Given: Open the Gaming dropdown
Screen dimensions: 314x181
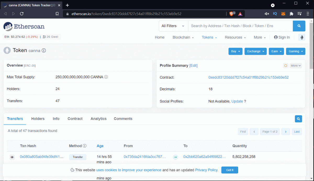Looking at the screenshot, I should point(296,51).
